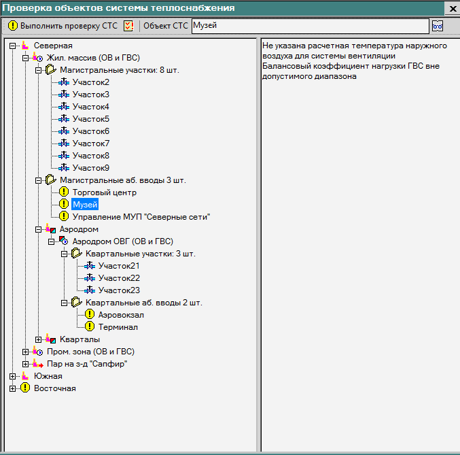460x455 pixels.
Task: Collapse the 'Северная' tree node
Action: 13,46
